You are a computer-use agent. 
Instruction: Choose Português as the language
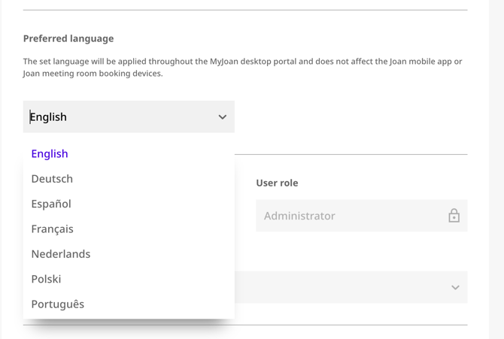pyautogui.click(x=57, y=304)
